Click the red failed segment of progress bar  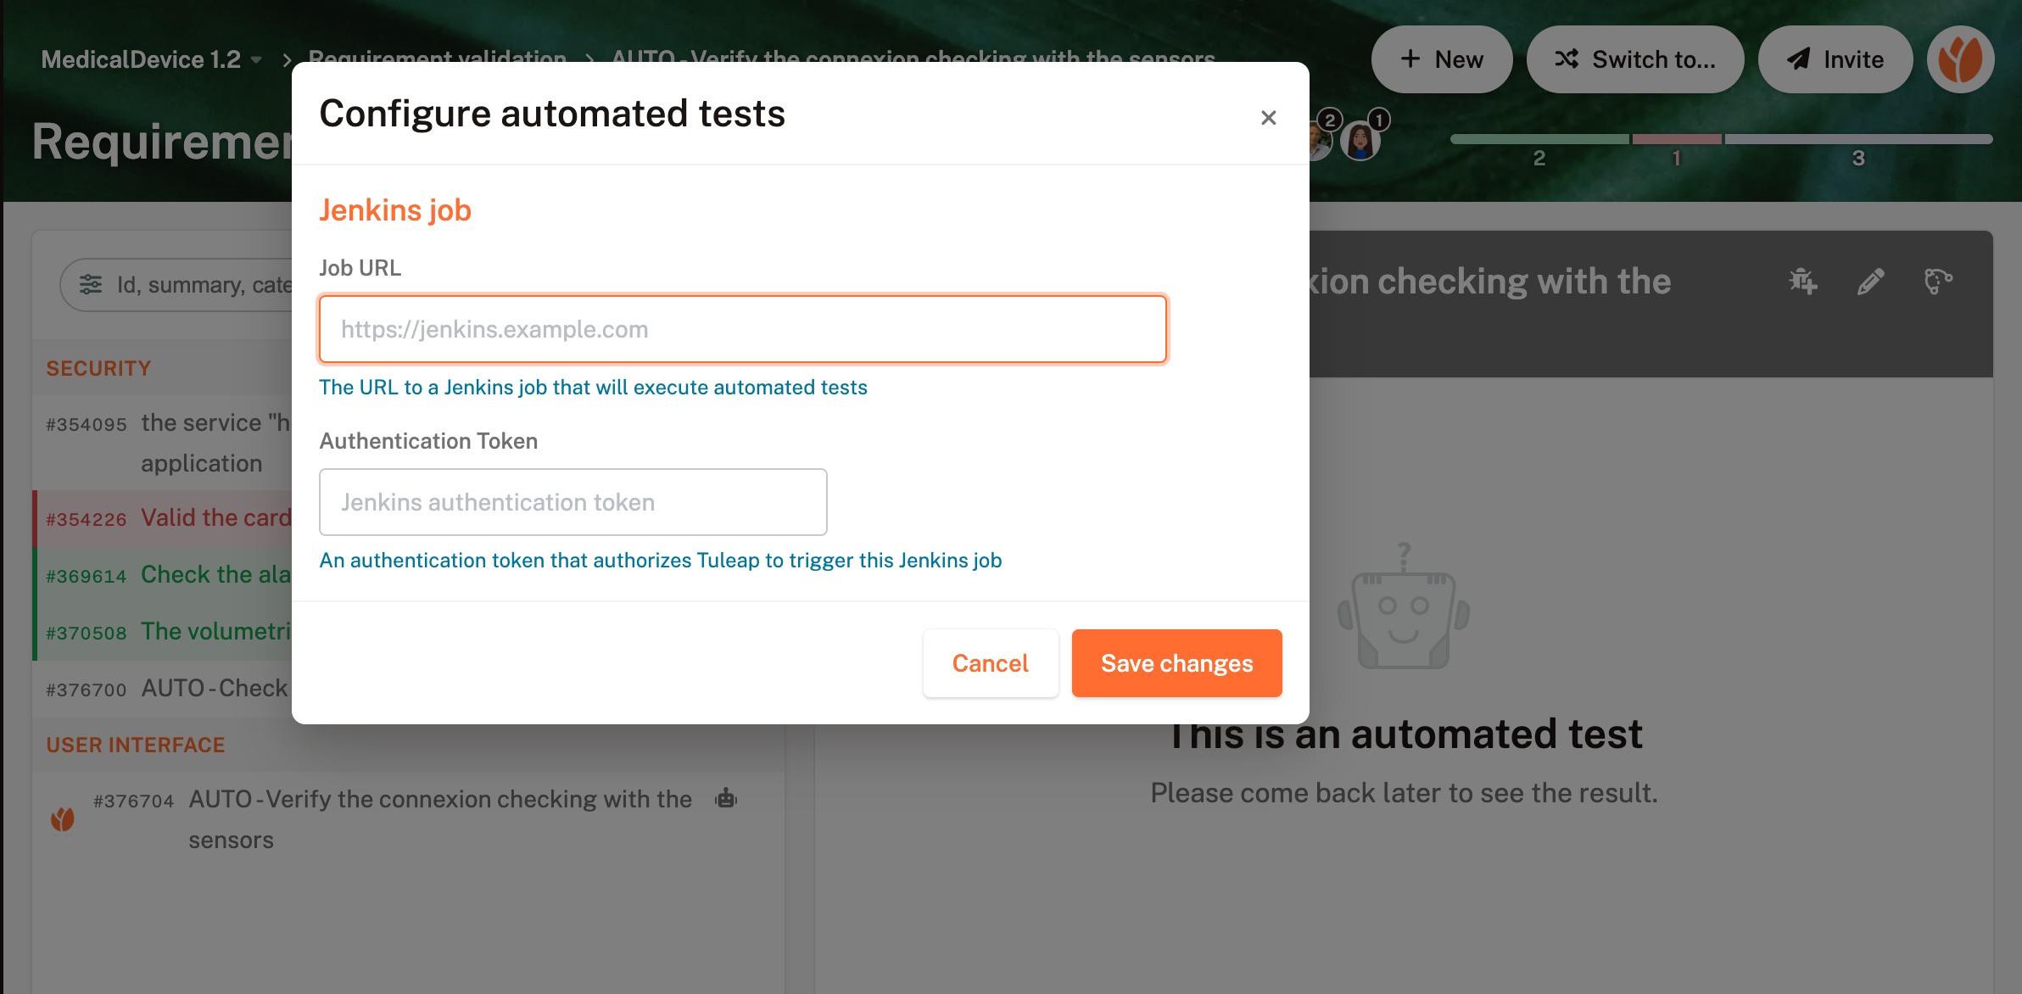1676,139
